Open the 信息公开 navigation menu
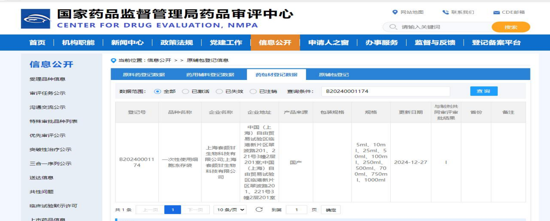This screenshot has height=221, width=550. click(275, 43)
